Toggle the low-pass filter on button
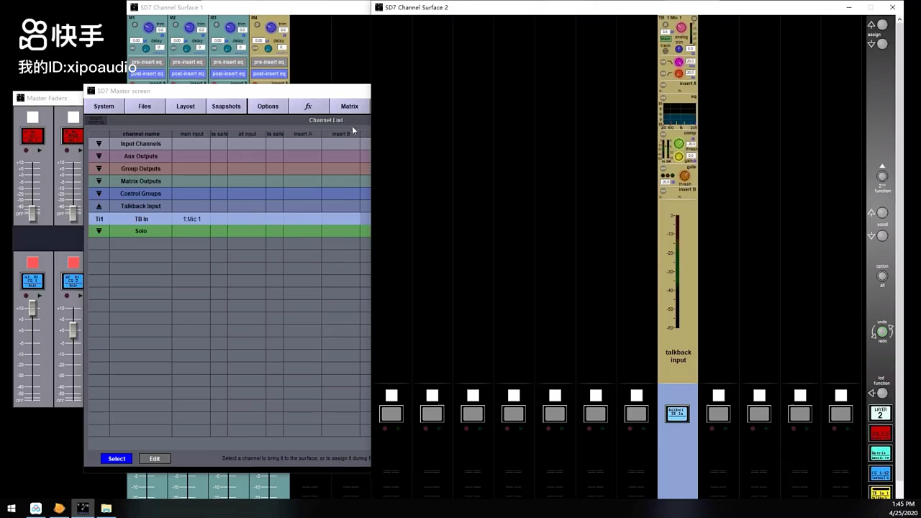The width and height of the screenshot is (921, 518). click(663, 73)
